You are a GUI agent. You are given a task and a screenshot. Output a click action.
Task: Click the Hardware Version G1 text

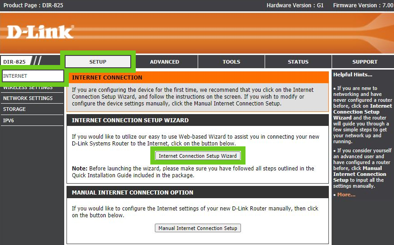(295, 5)
